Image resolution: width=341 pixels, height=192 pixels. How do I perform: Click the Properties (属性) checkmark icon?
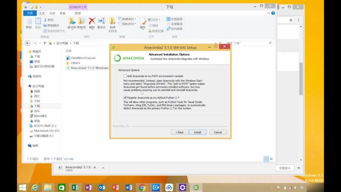pyautogui.click(x=143, y=21)
